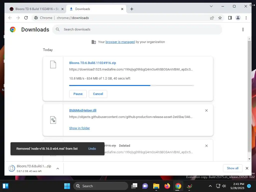Image resolution: width=256 pixels, height=192 pixels.
Task: Click the Chrome taskbar icon
Action: click(178, 186)
